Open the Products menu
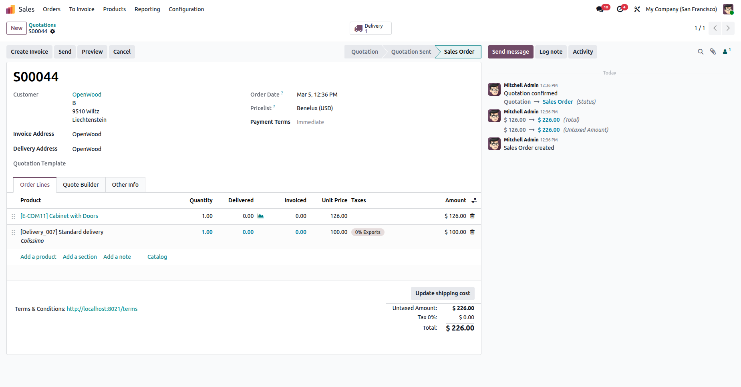 115,9
